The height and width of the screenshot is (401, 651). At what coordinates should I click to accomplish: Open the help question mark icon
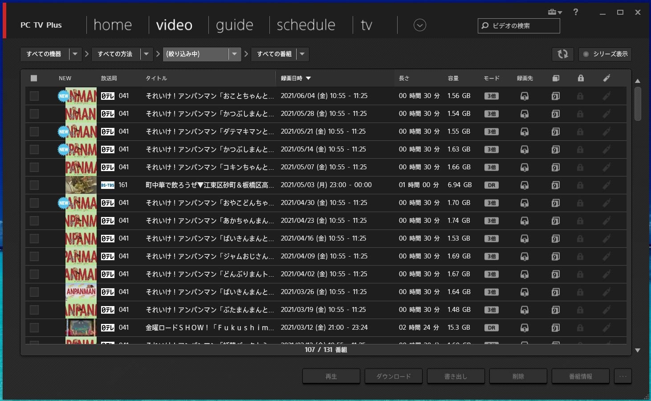point(576,12)
